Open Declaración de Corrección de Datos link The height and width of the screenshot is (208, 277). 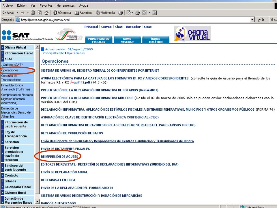click(x=72, y=133)
